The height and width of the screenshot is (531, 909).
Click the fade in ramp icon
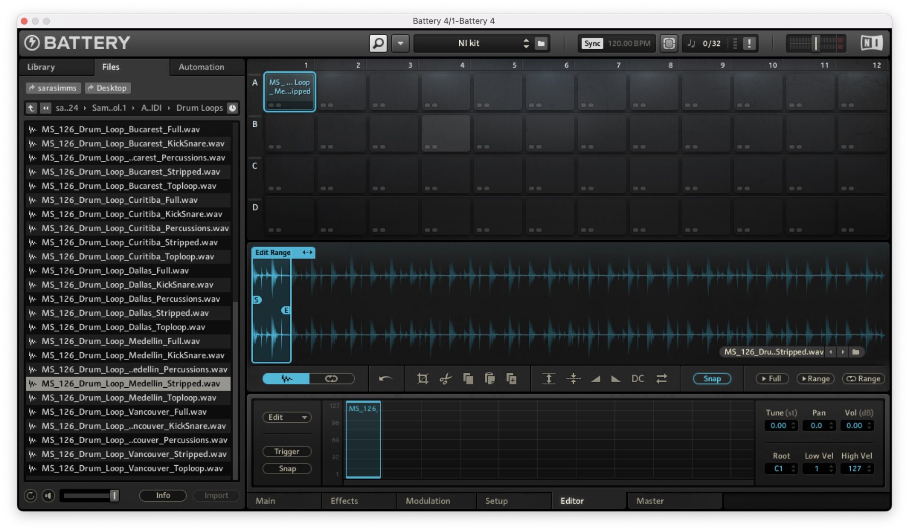(x=596, y=379)
